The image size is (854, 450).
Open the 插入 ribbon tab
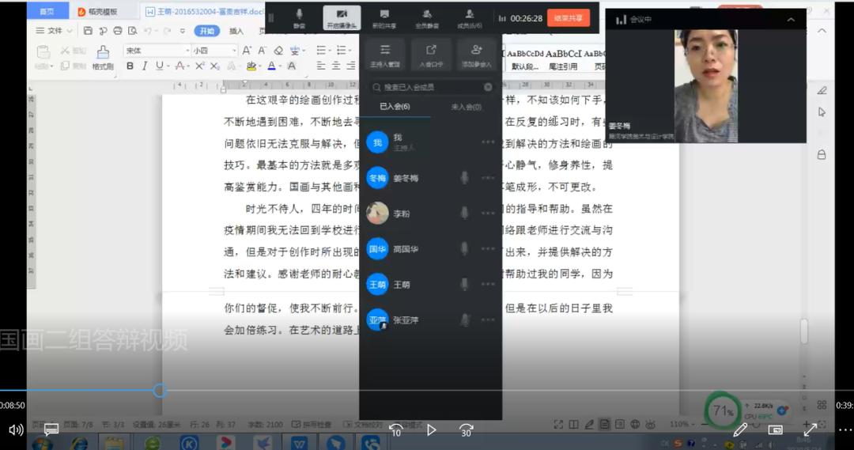[x=236, y=31]
